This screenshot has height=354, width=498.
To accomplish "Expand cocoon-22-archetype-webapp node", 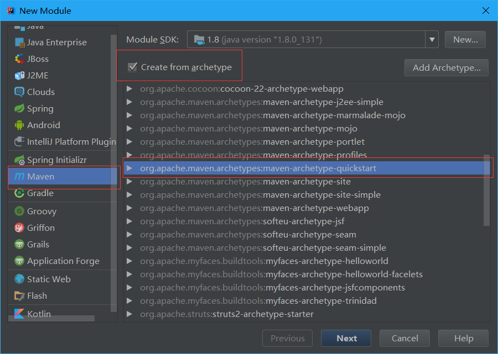I will coord(129,89).
